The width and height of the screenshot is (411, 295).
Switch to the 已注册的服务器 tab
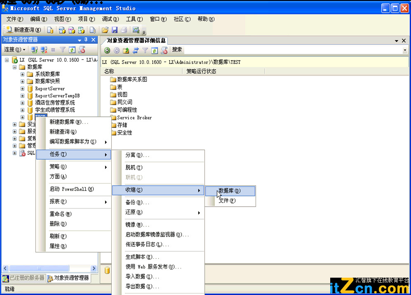pos(23,278)
